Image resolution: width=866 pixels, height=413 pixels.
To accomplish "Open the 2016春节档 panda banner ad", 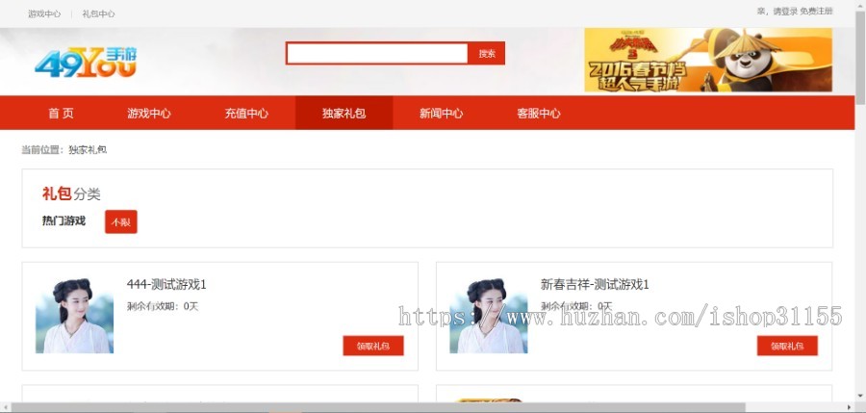I will tap(708, 60).
